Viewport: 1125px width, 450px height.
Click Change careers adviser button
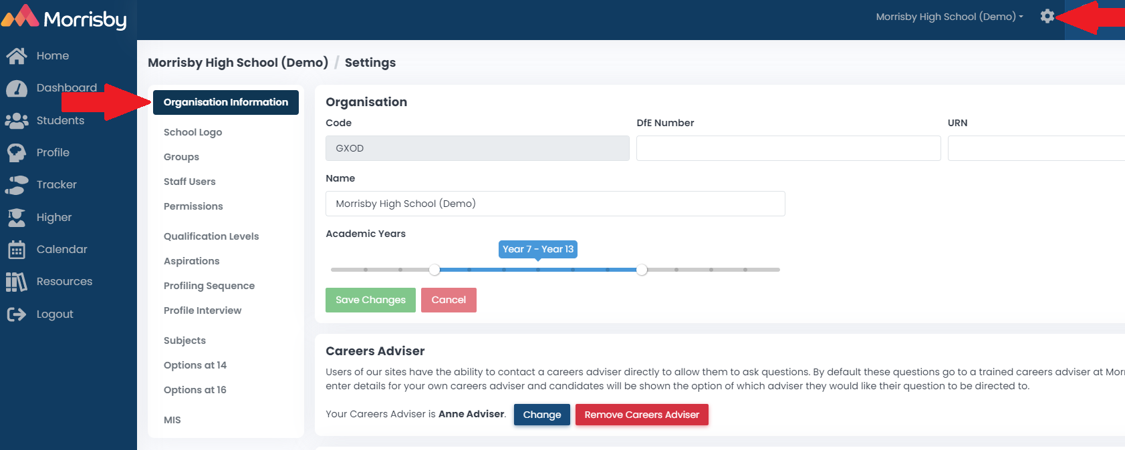click(542, 415)
